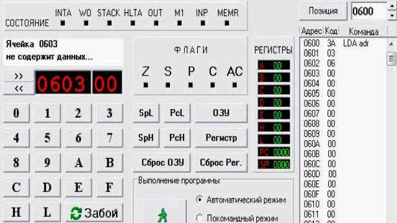
Task: Click hex key 9
Action: 47,162
